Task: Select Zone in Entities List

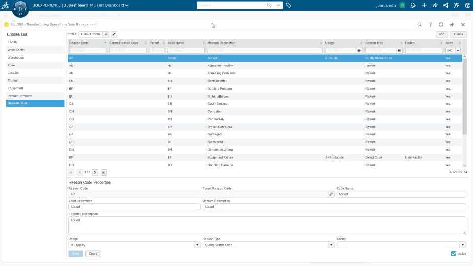Action: click(x=35, y=65)
